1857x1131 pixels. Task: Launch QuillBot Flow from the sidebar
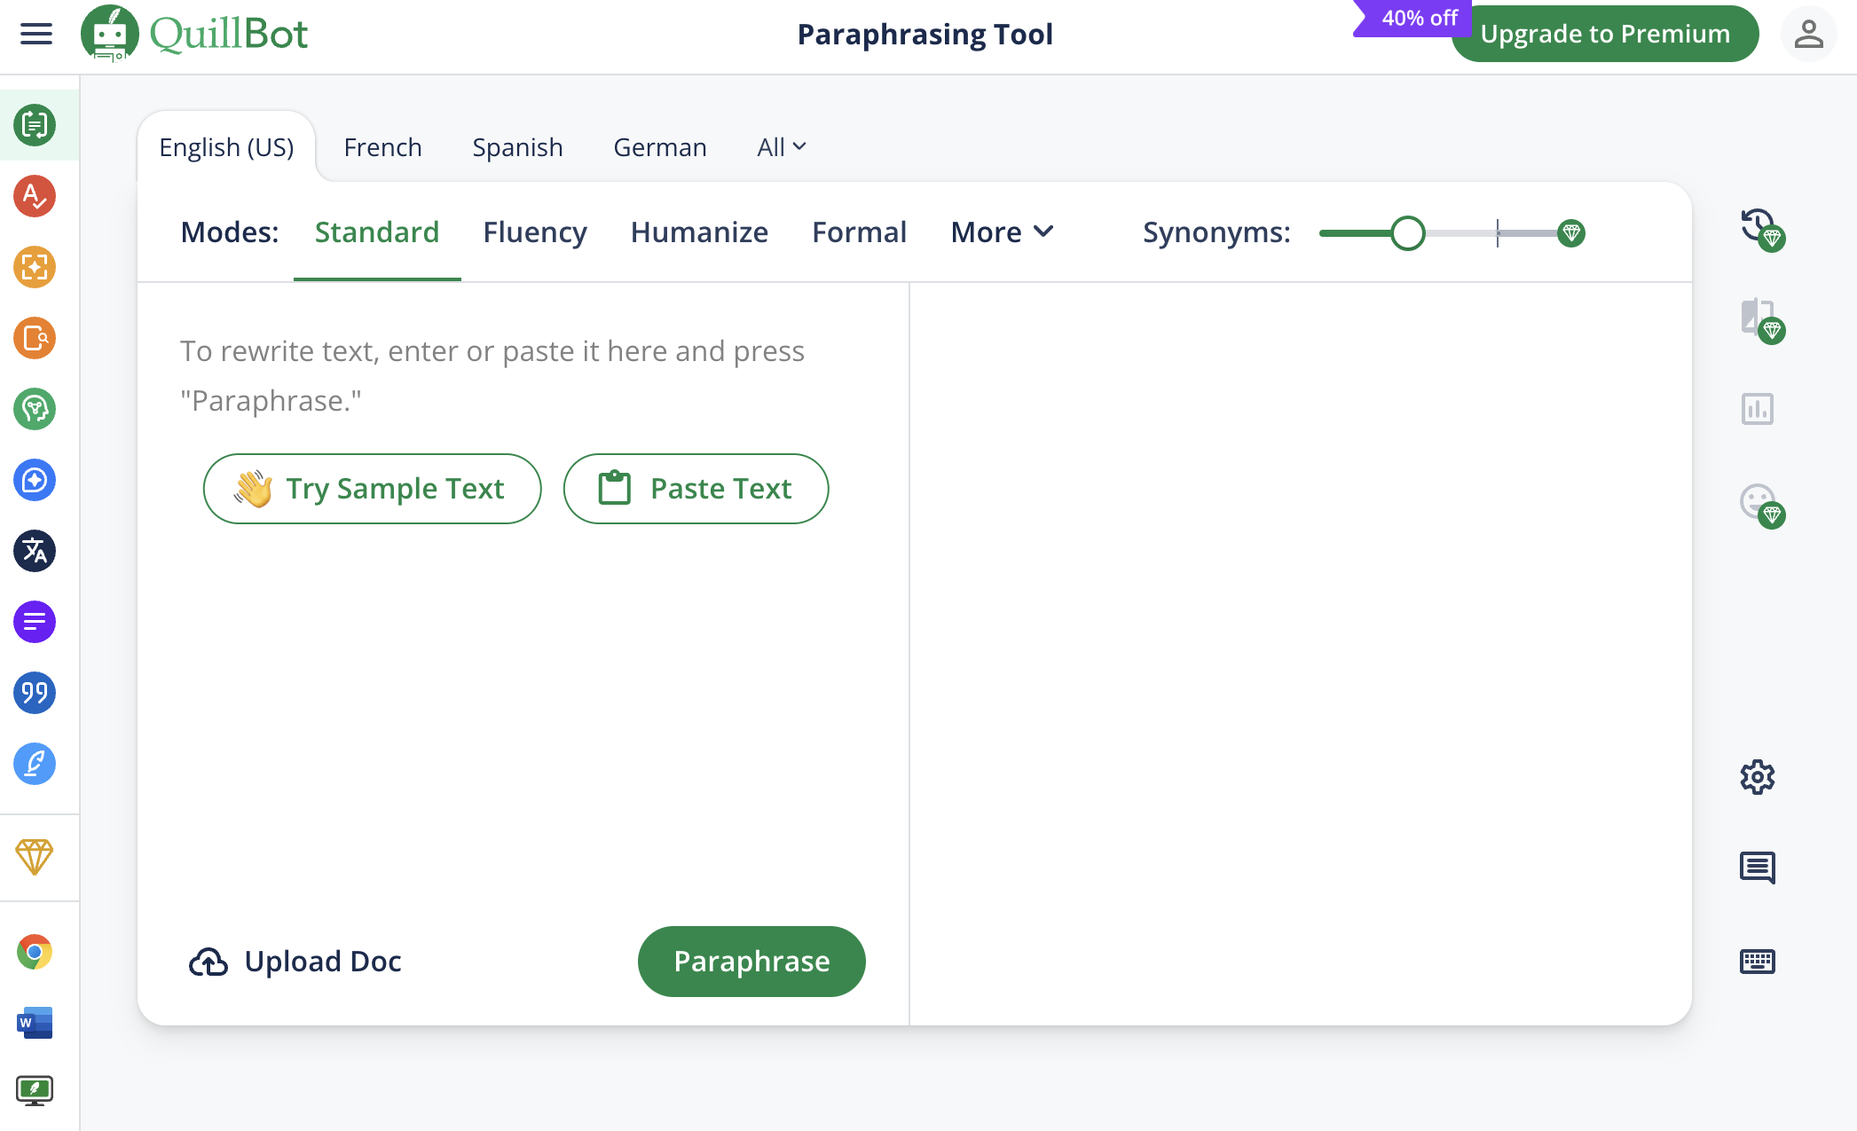point(35,764)
